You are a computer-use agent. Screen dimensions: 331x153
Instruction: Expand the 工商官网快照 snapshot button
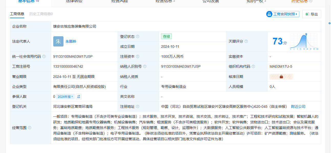coord(283,14)
